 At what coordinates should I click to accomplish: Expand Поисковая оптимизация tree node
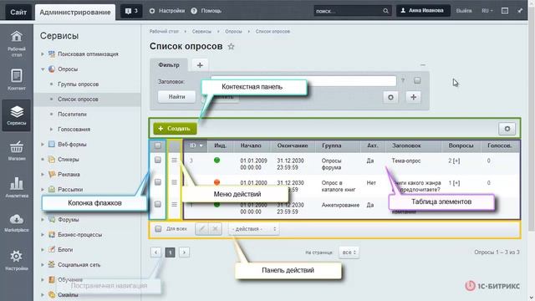point(43,54)
